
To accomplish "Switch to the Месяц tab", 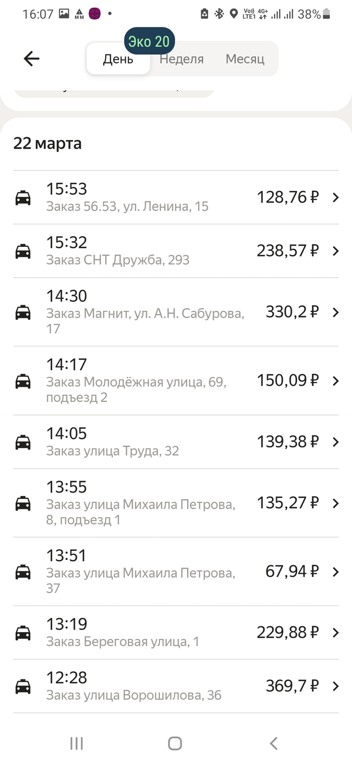I will point(245,59).
